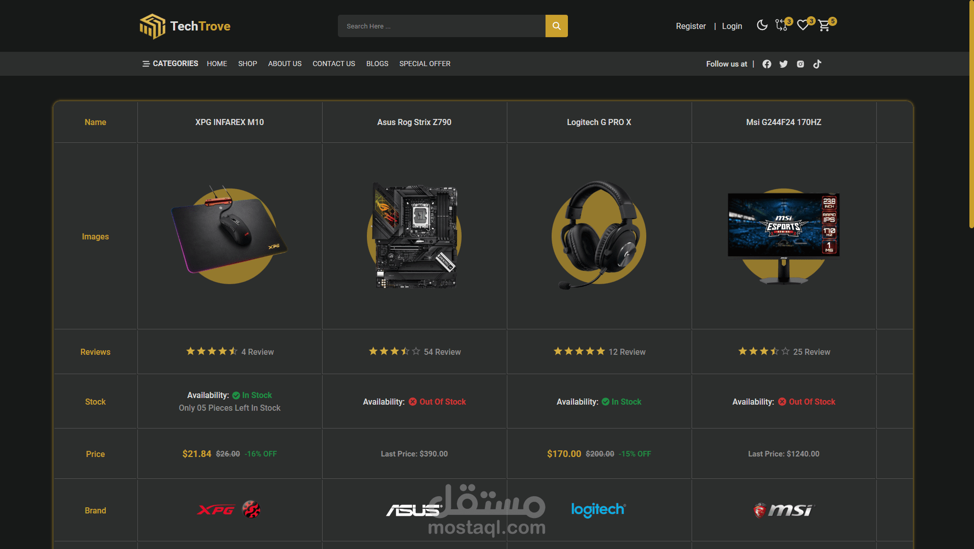974x549 pixels.
Task: Click the Register link
Action: [691, 26]
